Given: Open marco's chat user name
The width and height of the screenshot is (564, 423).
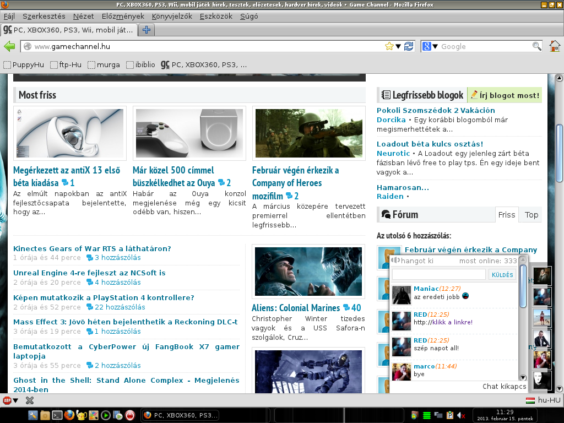Looking at the screenshot, I should point(424,366).
